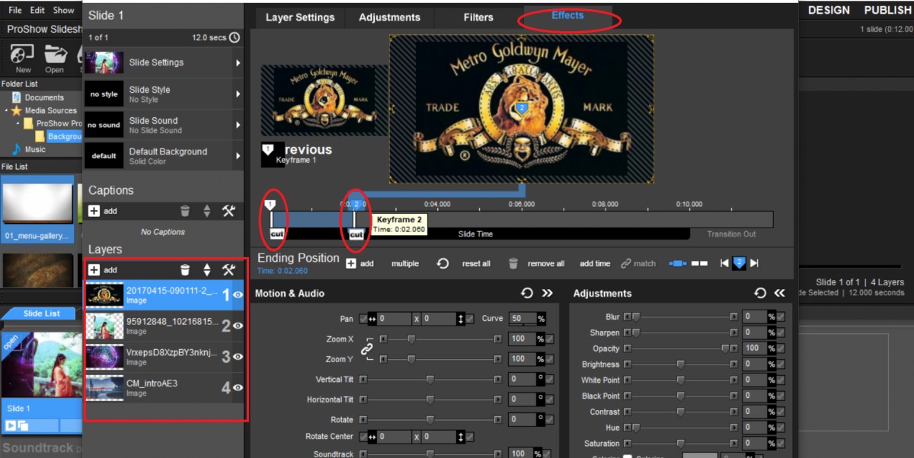
Task: Reset the Adjustments panel settings icon
Action: point(759,293)
